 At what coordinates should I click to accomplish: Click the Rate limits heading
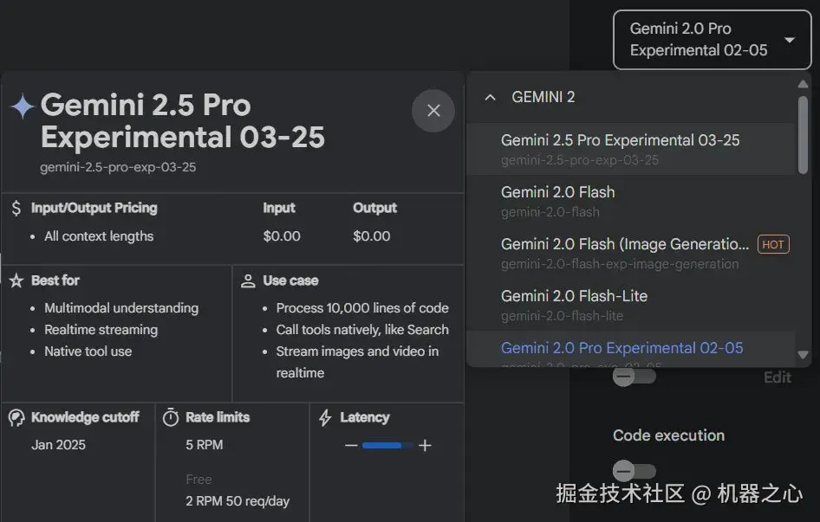tap(218, 417)
